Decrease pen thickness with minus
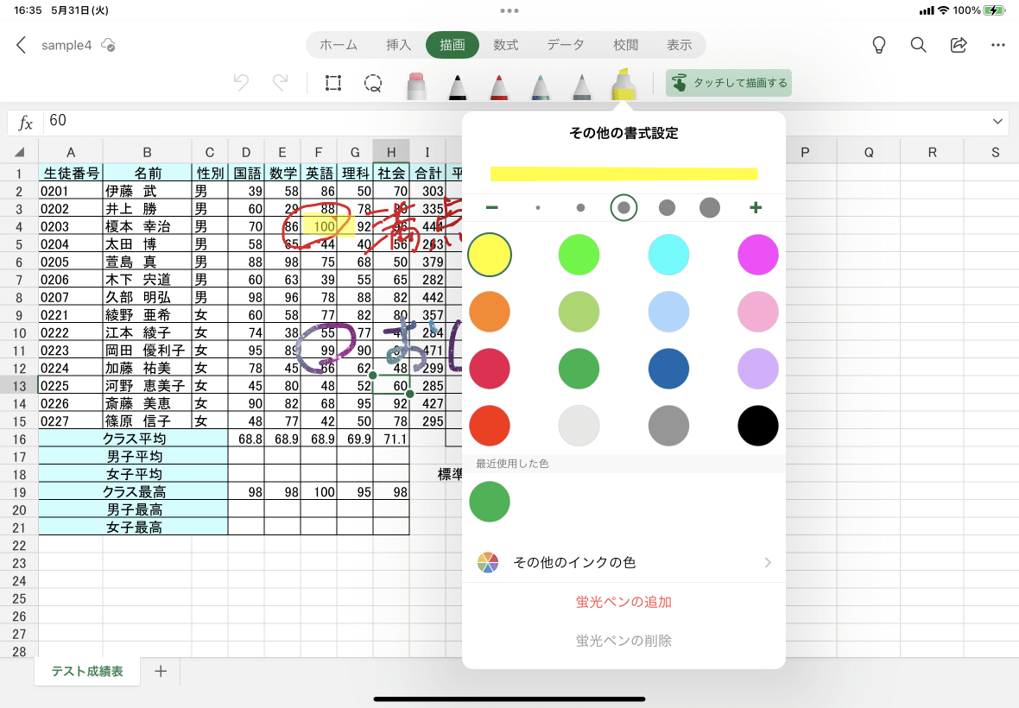This screenshot has height=708, width=1019. click(492, 207)
